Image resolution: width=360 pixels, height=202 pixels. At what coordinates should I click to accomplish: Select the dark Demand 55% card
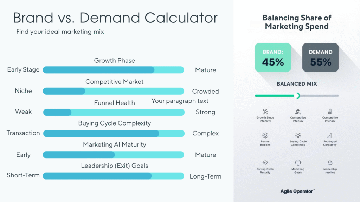click(x=320, y=58)
